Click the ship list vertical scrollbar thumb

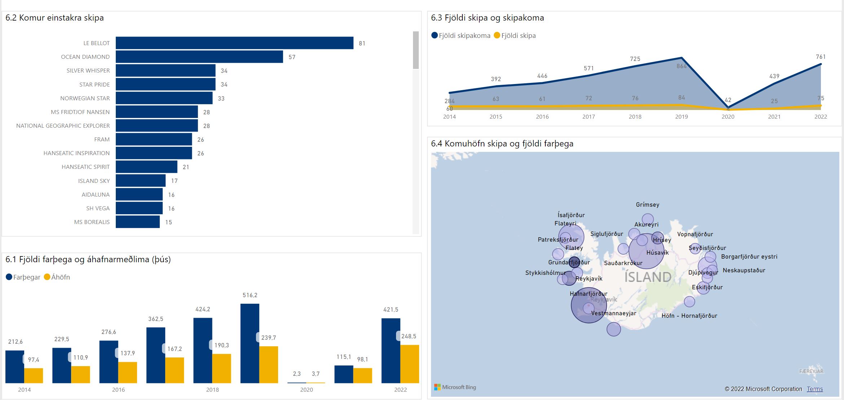pyautogui.click(x=416, y=50)
